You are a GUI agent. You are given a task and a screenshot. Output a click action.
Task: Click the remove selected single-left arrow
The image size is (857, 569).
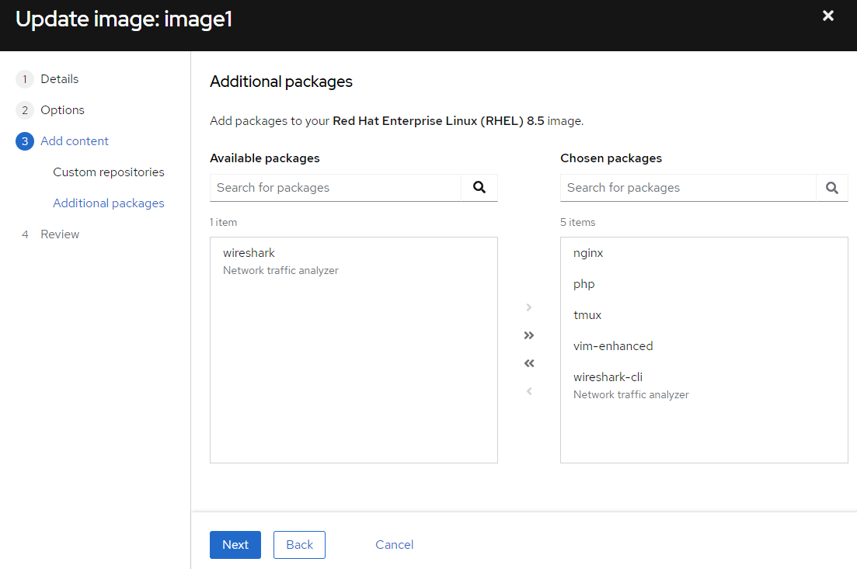click(x=529, y=391)
